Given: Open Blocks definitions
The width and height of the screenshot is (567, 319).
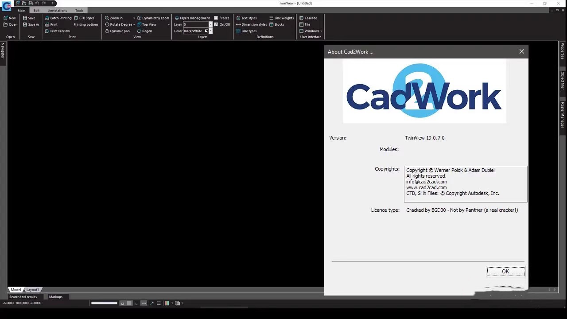Looking at the screenshot, I should (277, 25).
